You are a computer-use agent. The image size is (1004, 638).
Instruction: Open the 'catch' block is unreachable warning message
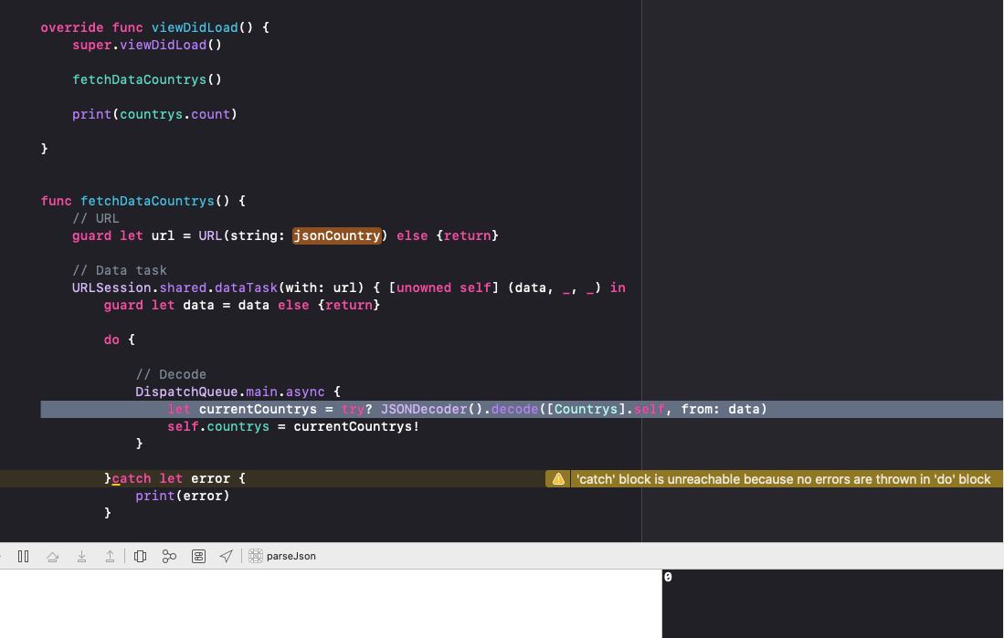pos(783,479)
